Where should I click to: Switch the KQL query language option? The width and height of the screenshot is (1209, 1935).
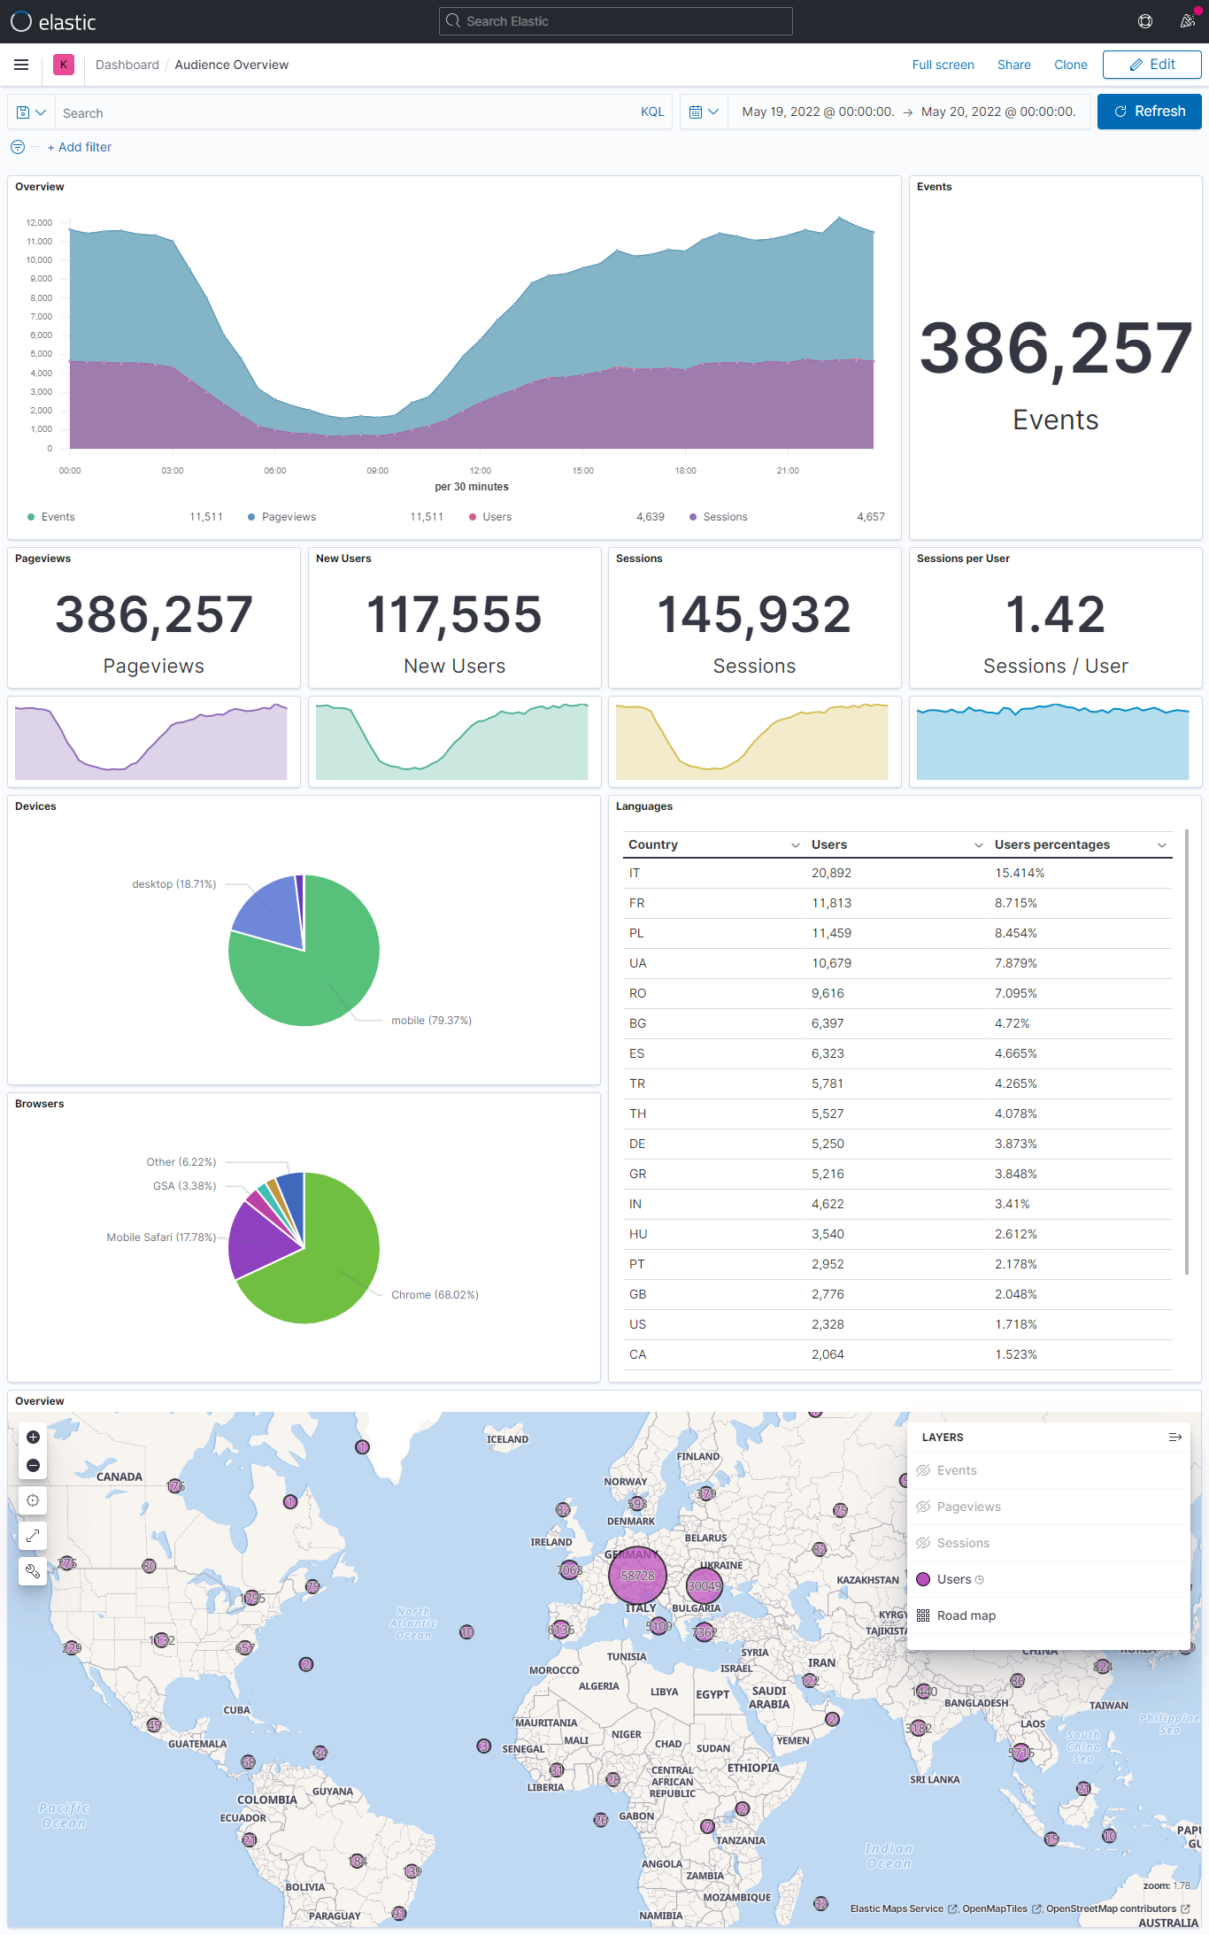[652, 112]
